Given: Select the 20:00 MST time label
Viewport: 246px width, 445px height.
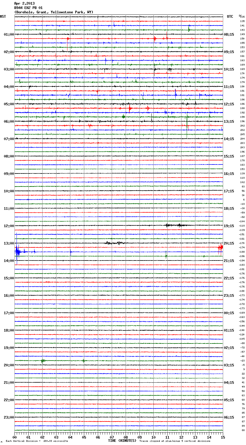Looking at the screenshot, I should click(9, 365).
